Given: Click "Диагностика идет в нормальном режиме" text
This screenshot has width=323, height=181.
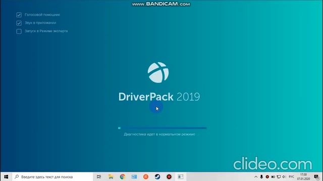Looking at the screenshot, I should click(159, 134).
